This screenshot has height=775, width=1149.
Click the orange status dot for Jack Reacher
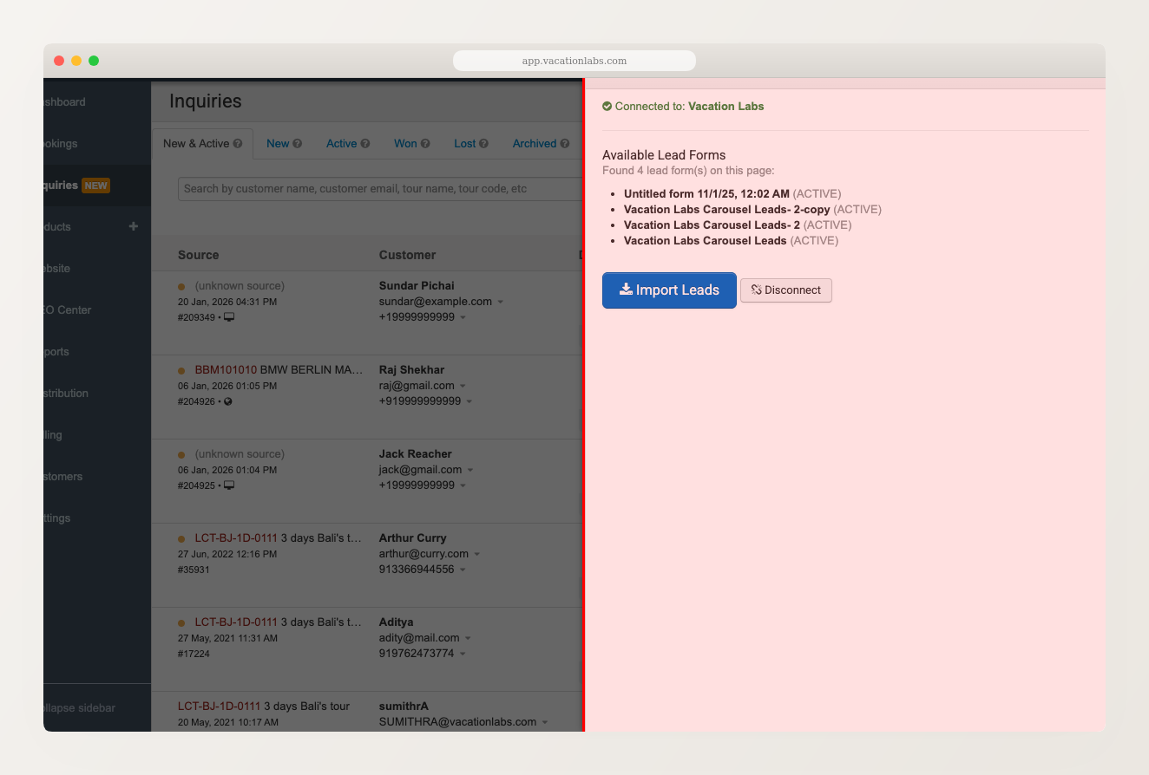[x=181, y=453]
